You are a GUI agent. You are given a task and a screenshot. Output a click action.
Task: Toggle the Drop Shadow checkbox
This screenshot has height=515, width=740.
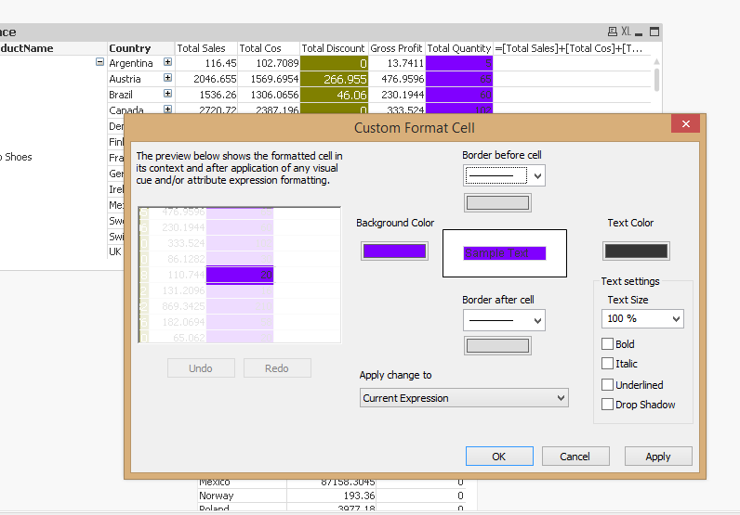[x=608, y=405]
